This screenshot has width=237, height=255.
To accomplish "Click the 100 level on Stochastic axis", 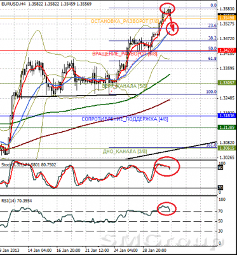I will point(222,163).
